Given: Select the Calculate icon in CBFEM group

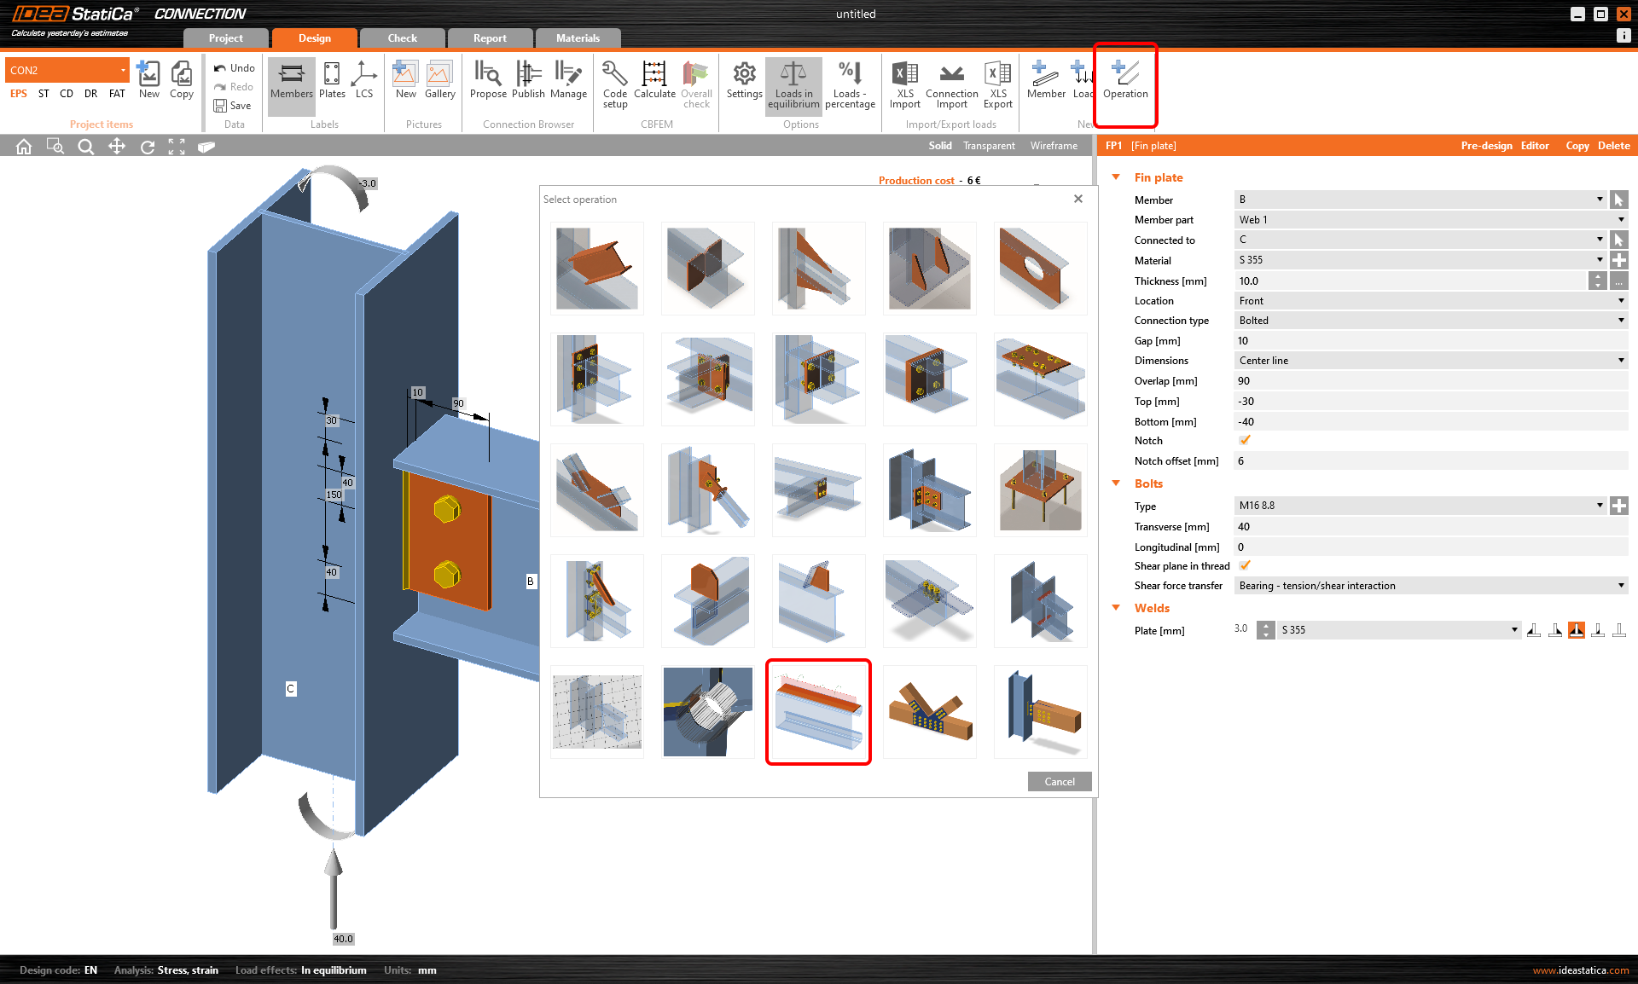Looking at the screenshot, I should (654, 84).
